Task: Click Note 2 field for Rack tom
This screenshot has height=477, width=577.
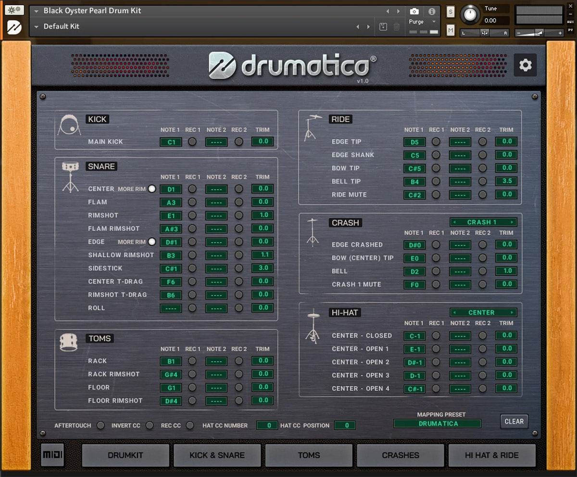Action: 216,361
